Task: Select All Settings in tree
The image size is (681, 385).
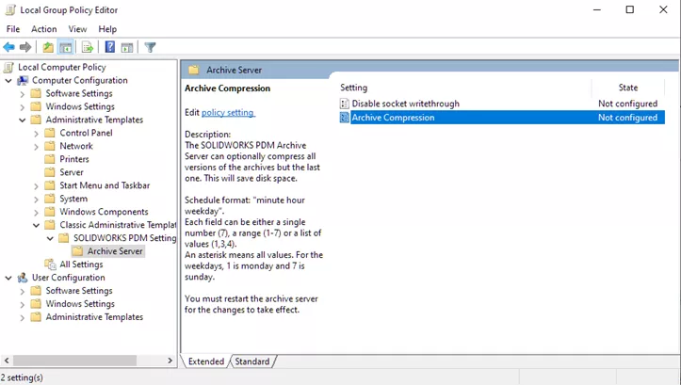Action: (x=81, y=265)
